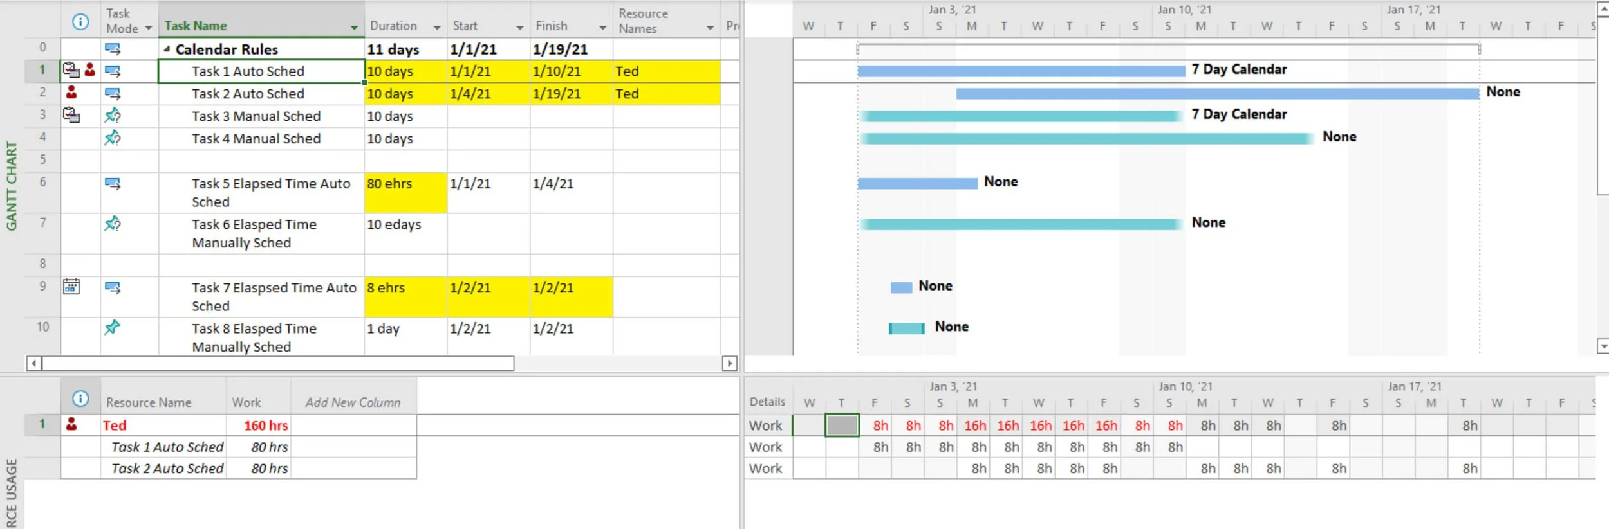Click manual schedule pin icon for Task 6
The width and height of the screenshot is (1609, 529).
click(113, 224)
